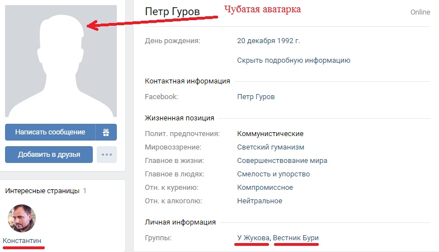Open the three-dots more actions menu
Screen dimensions: 439x252
[106, 155]
